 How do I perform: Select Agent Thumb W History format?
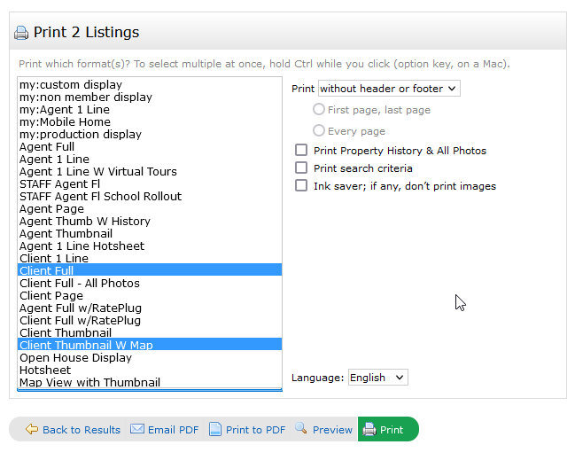pos(150,222)
